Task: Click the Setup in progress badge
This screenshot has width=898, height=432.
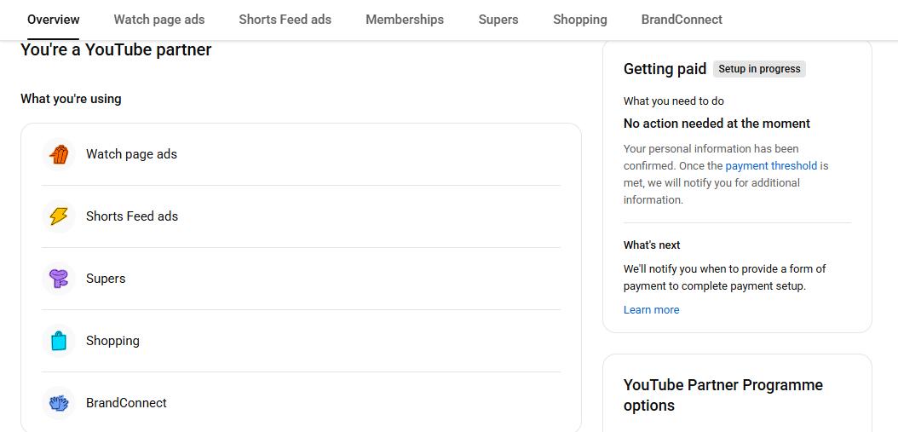Action: pyautogui.click(x=759, y=69)
